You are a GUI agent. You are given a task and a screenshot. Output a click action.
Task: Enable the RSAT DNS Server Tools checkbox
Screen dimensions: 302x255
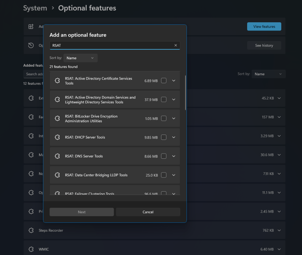(x=164, y=156)
